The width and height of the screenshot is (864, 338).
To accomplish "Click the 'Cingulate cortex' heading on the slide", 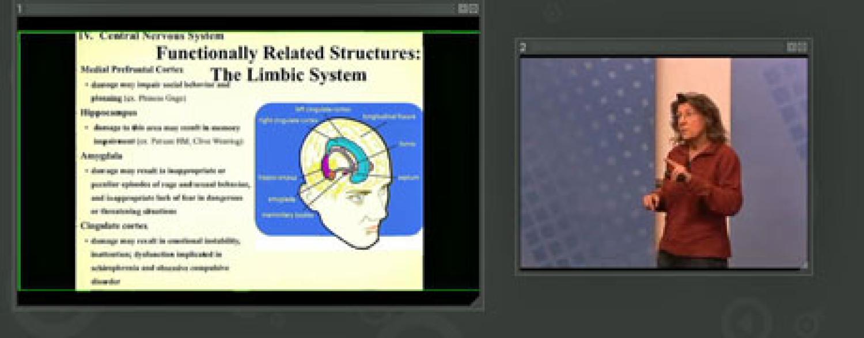I will click(114, 226).
